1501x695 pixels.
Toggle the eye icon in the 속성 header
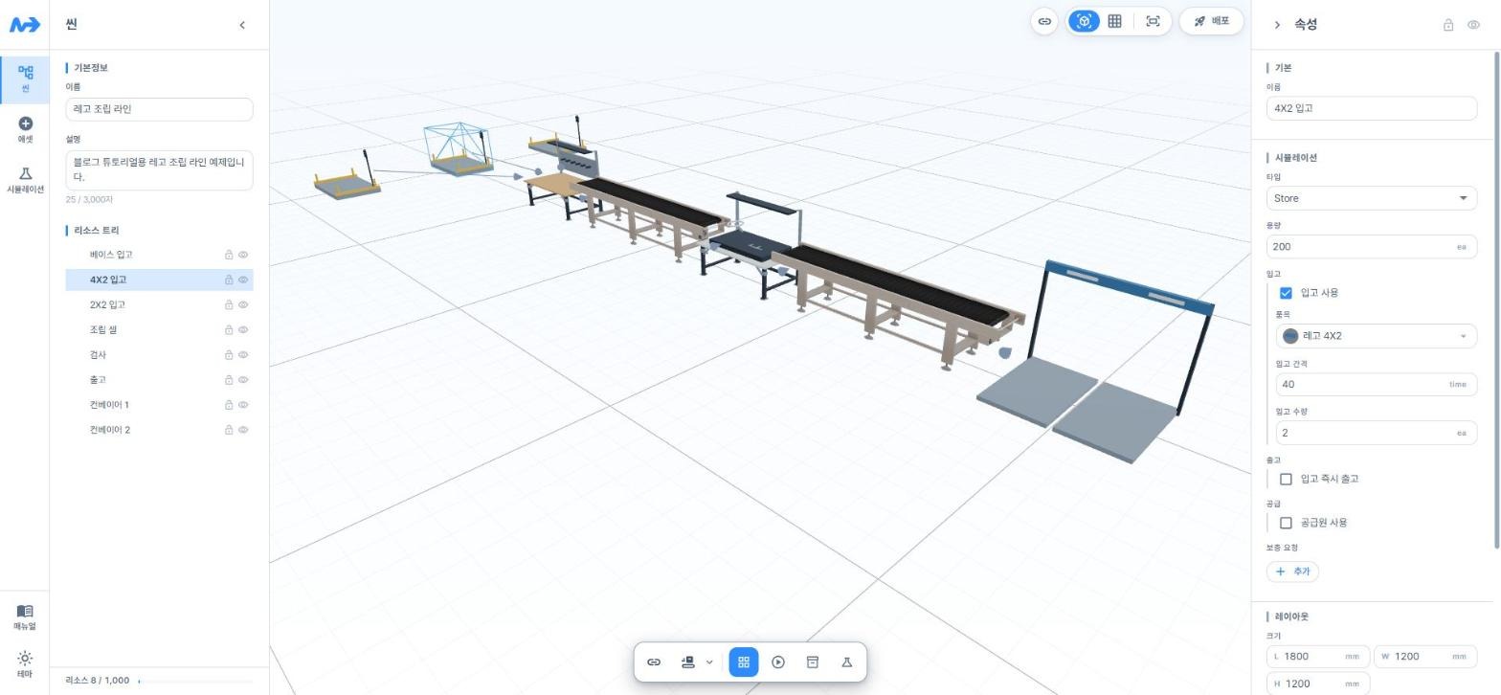(1474, 25)
